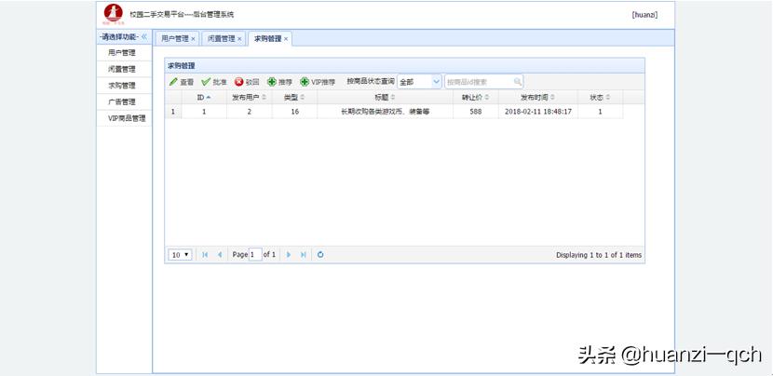Click the price cell 588
The height and width of the screenshot is (376, 773).
click(x=476, y=112)
